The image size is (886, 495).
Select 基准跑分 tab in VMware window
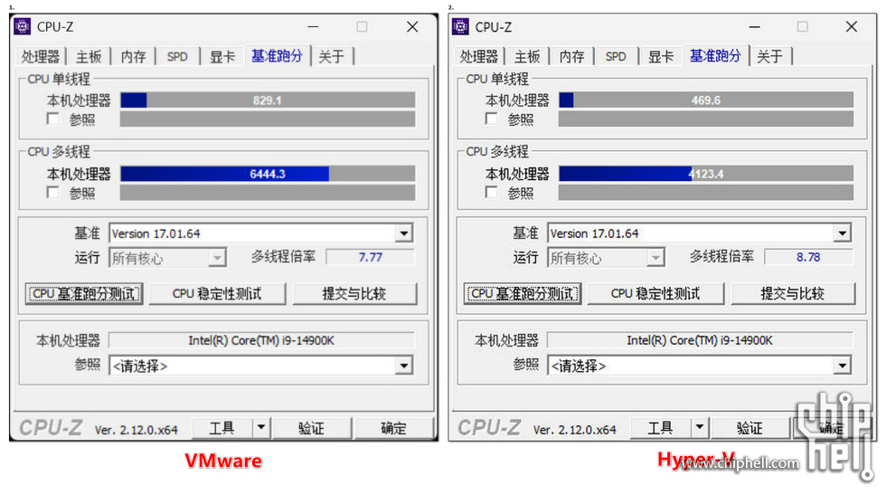tap(277, 56)
